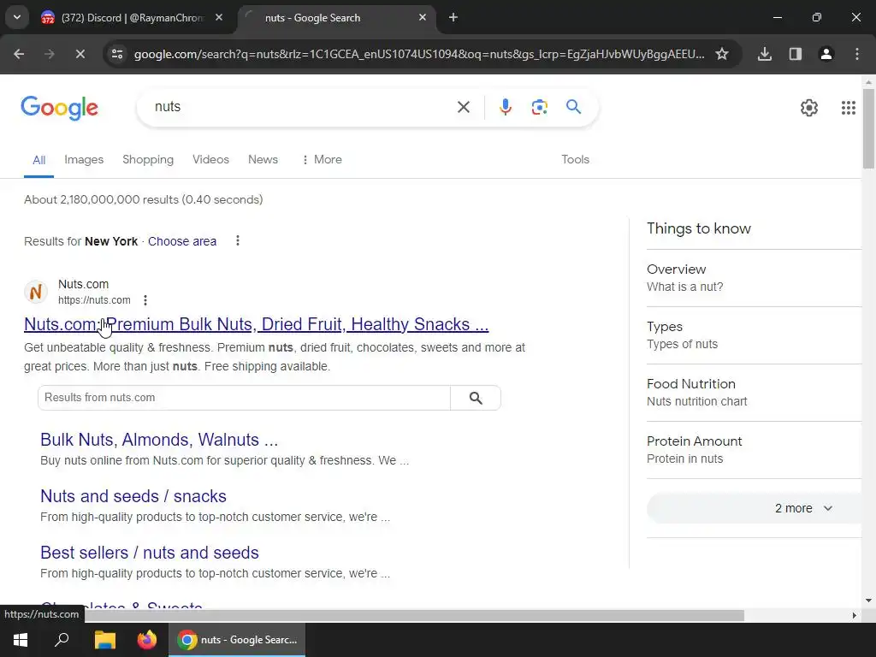The image size is (876, 657).
Task: Click the https://nuts.com URL text
Action: (94, 300)
